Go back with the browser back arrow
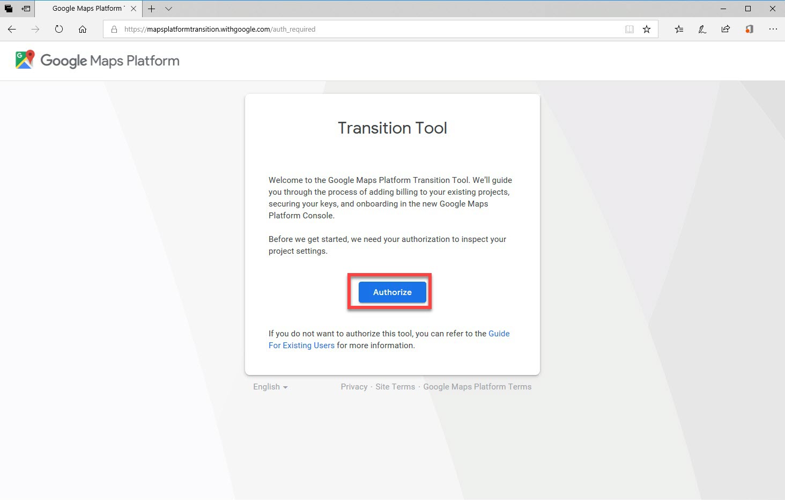 (12, 29)
